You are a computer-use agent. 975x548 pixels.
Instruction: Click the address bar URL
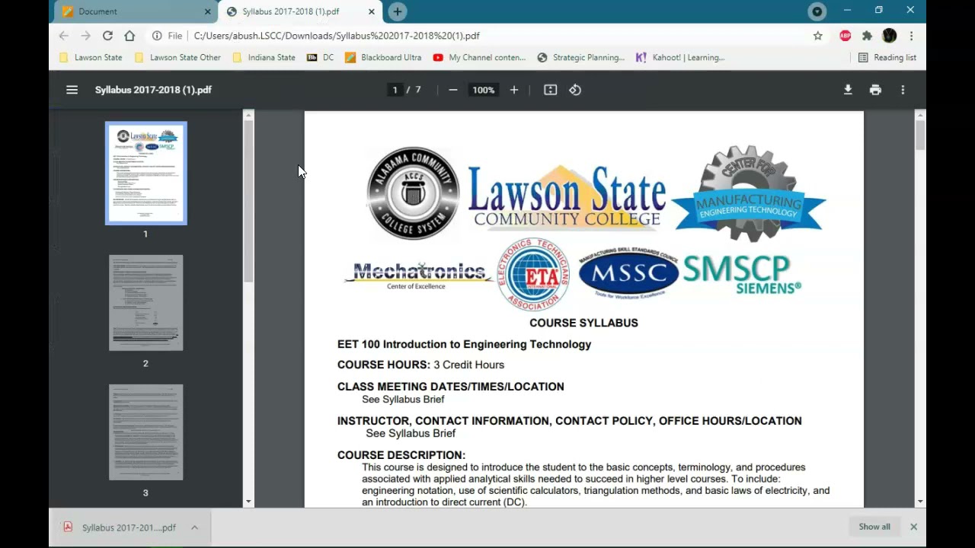coord(337,36)
